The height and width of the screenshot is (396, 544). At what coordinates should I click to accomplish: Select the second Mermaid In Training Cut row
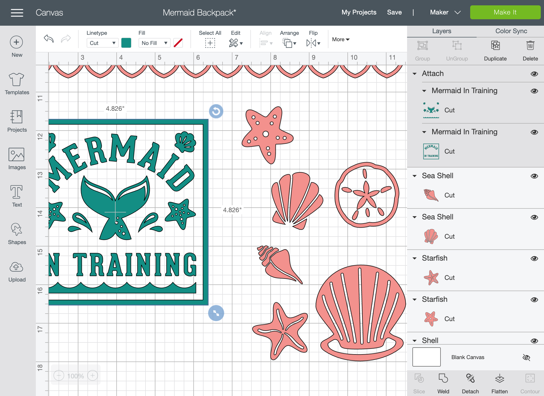click(476, 151)
